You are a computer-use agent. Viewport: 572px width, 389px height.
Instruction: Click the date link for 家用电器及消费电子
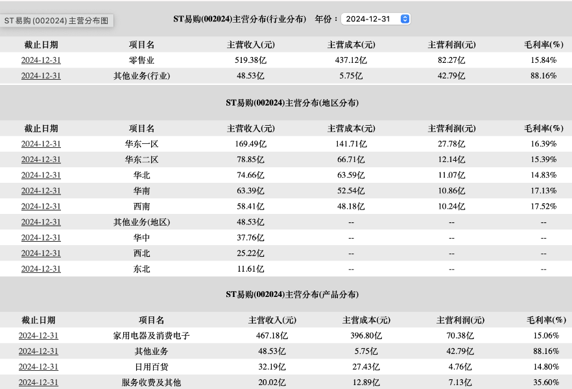pos(38,336)
